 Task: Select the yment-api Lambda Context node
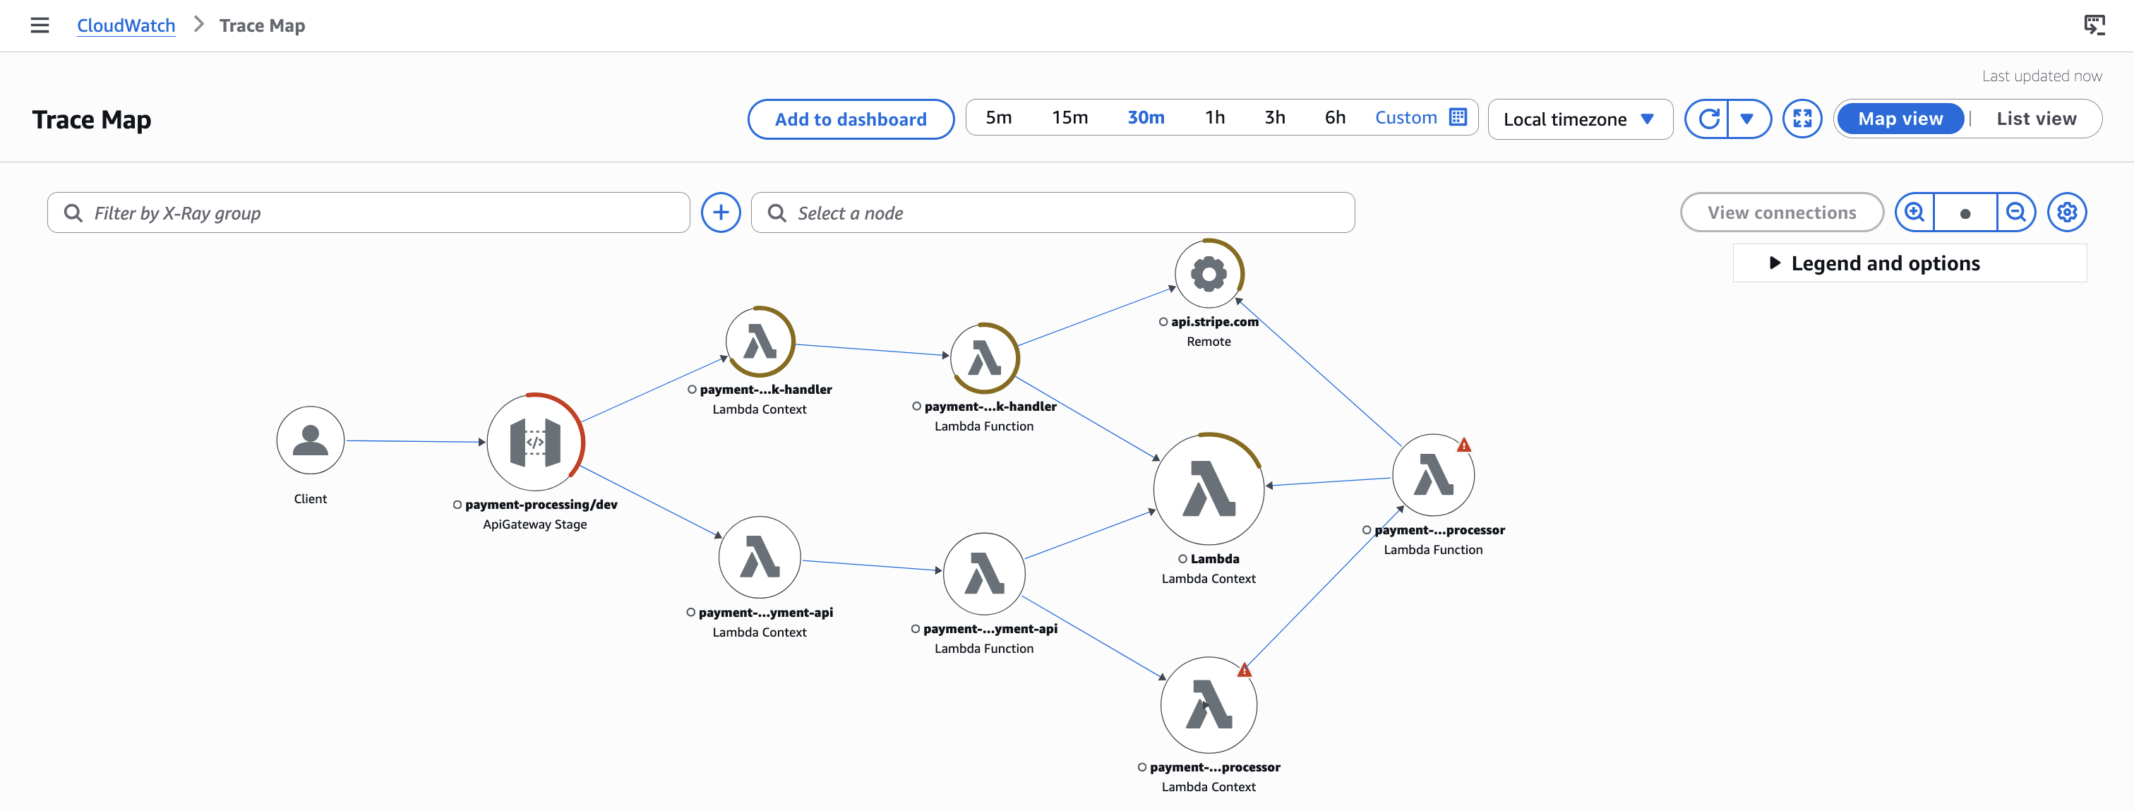(x=760, y=558)
